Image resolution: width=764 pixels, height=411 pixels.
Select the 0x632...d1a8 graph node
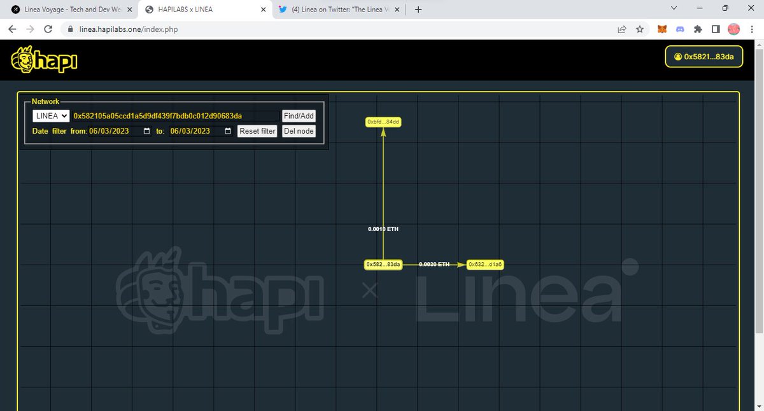tap(485, 264)
